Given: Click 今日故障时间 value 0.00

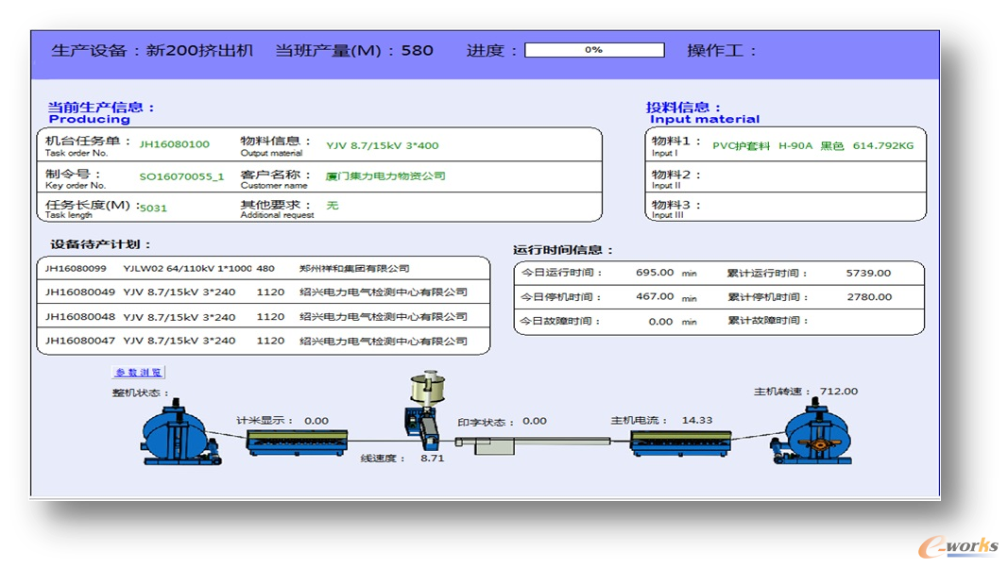Looking at the screenshot, I should coord(660,322).
